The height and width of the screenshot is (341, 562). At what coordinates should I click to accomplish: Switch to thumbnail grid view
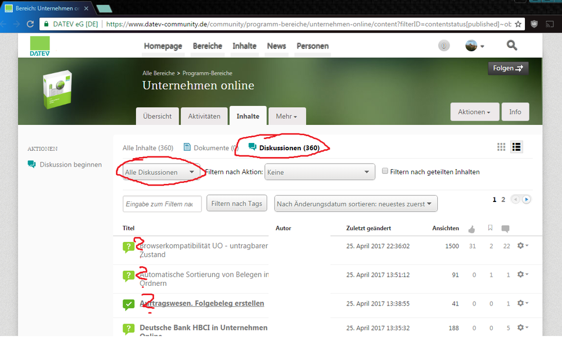(501, 147)
